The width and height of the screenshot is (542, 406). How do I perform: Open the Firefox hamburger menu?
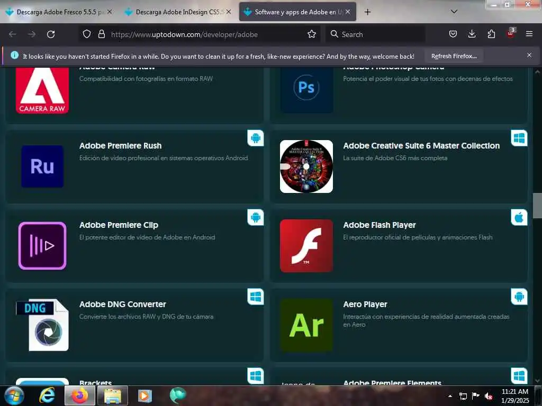tap(529, 34)
